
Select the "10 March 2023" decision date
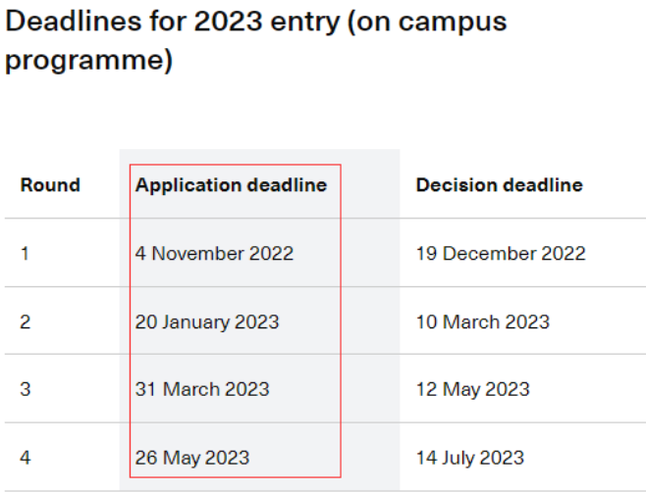[482, 321]
